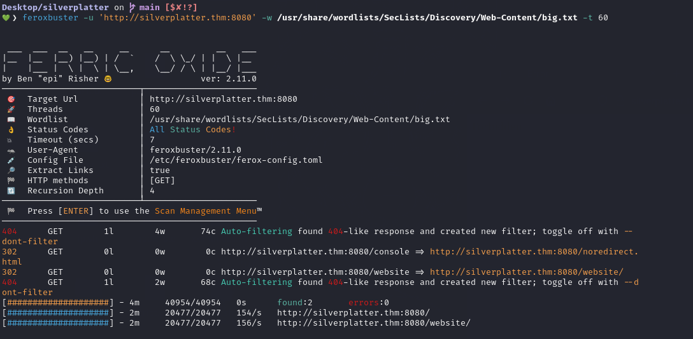Click the icon beside Recursion Depth

pyautogui.click(x=11, y=191)
